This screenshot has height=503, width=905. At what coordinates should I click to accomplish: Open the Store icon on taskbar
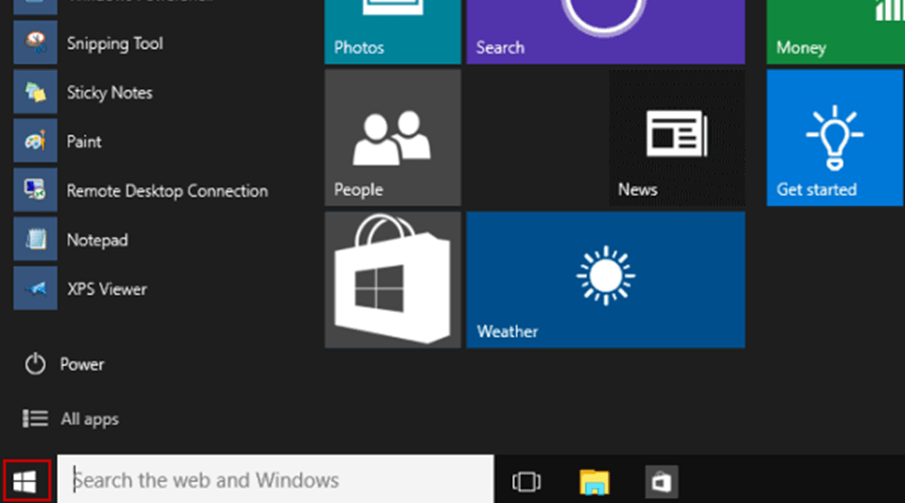(662, 481)
